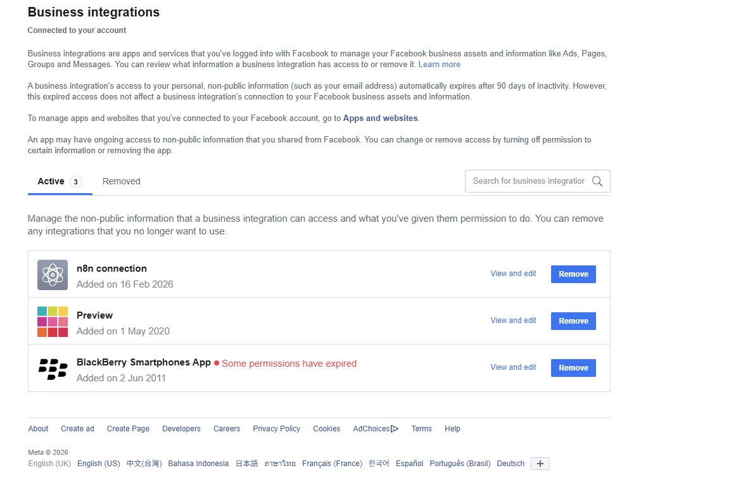
Task: Click the BlackBerry Smartphones App logo
Action: pos(53,369)
